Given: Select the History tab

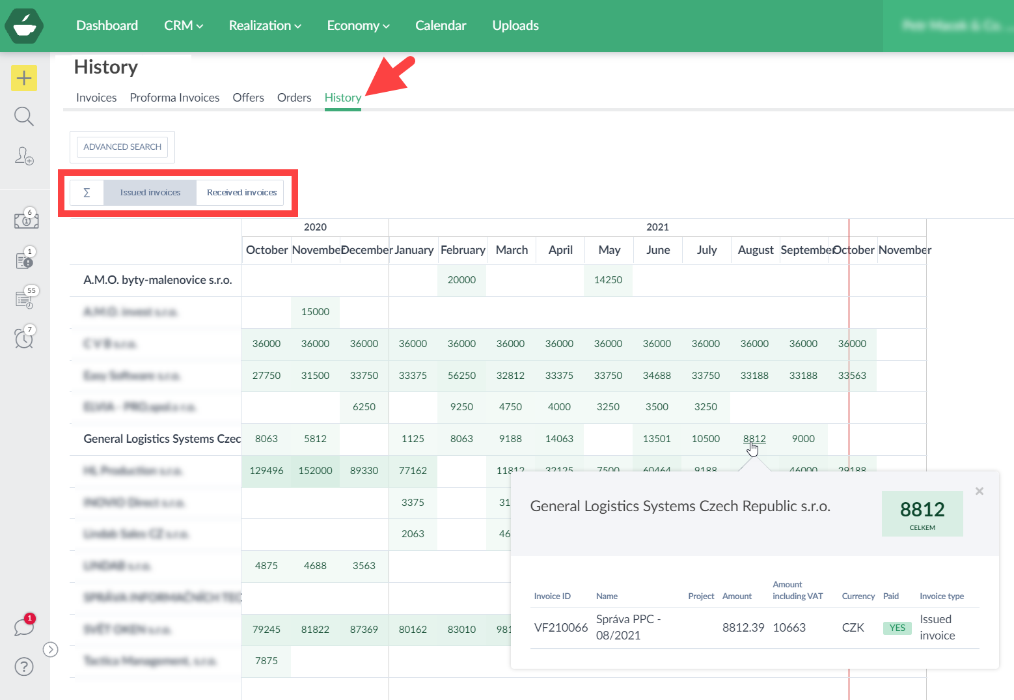Looking at the screenshot, I should pos(343,98).
